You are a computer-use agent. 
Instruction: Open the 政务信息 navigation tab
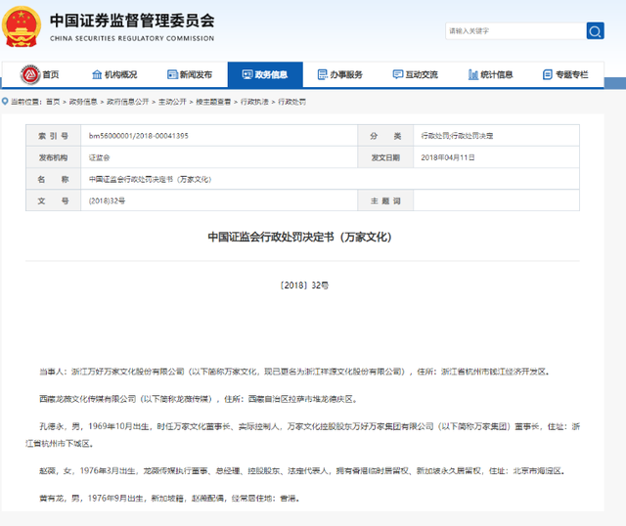tap(265, 74)
